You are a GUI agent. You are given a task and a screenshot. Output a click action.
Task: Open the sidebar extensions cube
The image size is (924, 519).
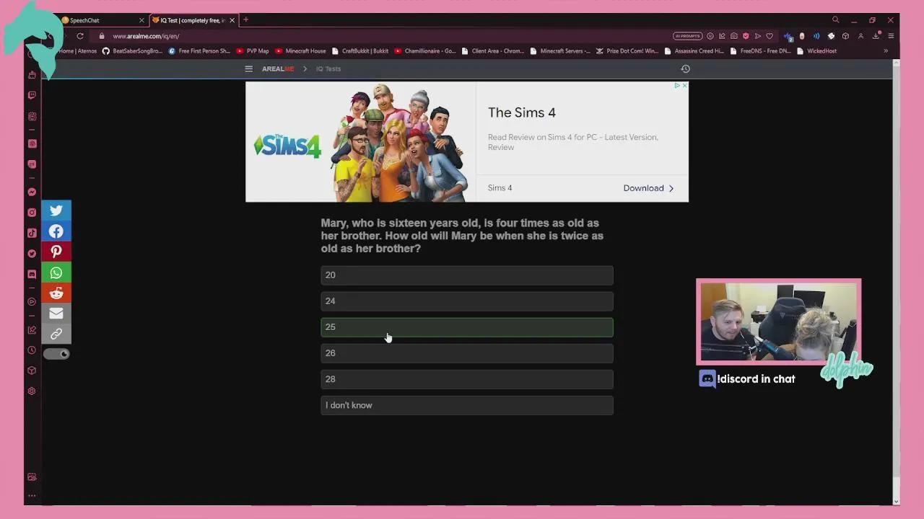click(x=32, y=371)
